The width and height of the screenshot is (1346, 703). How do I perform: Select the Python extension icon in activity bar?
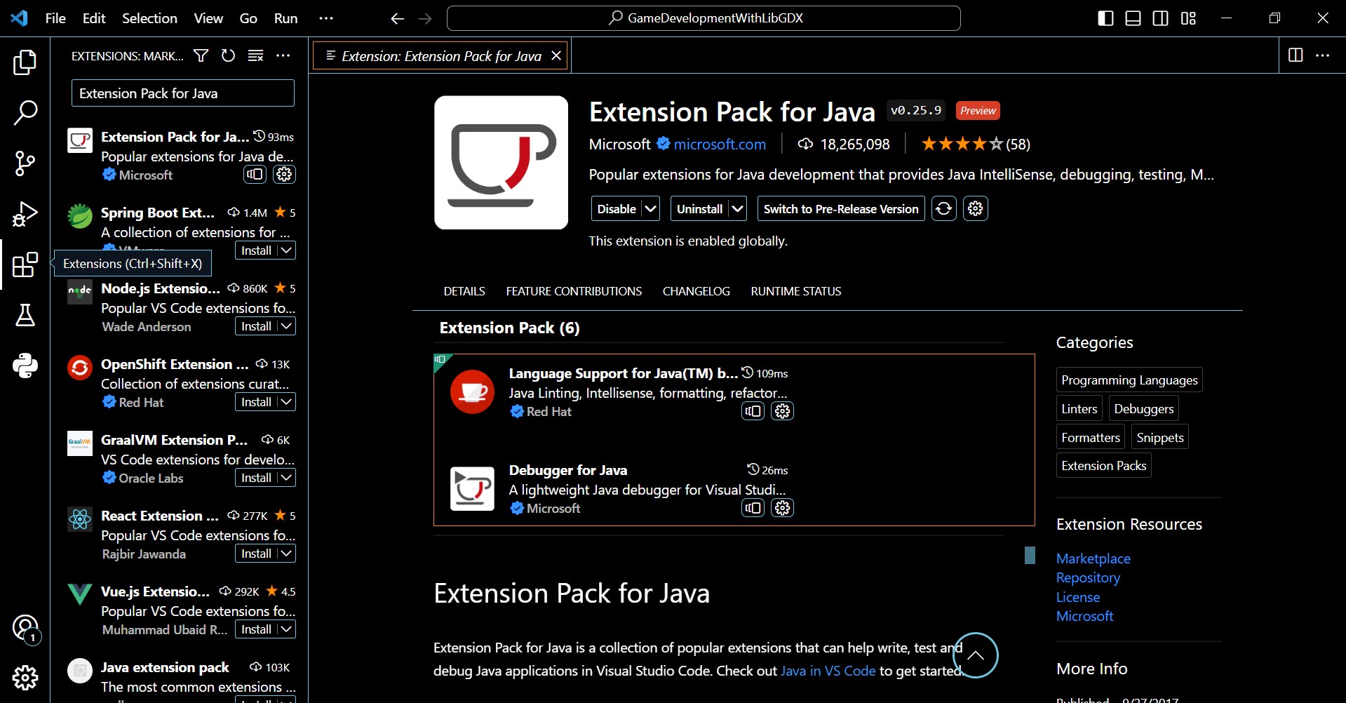pos(25,366)
